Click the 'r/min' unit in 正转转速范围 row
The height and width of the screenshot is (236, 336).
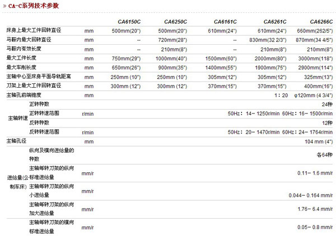click(x=88, y=114)
